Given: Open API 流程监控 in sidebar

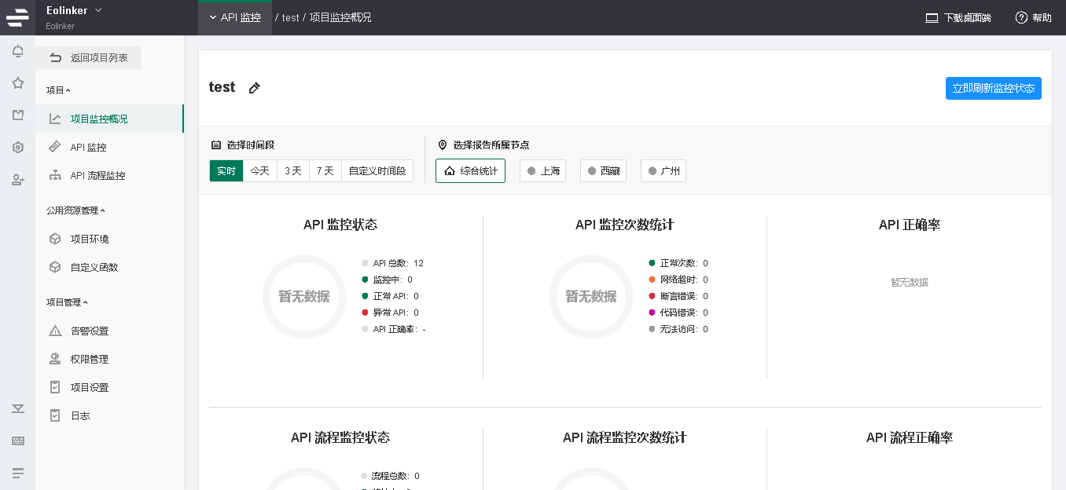Looking at the screenshot, I should click(97, 176).
